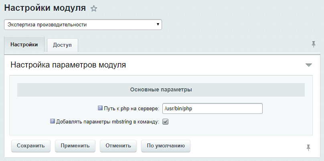Collapse the Настройка параметров модуля section
This screenshot has width=324, height=161.
(x=308, y=65)
